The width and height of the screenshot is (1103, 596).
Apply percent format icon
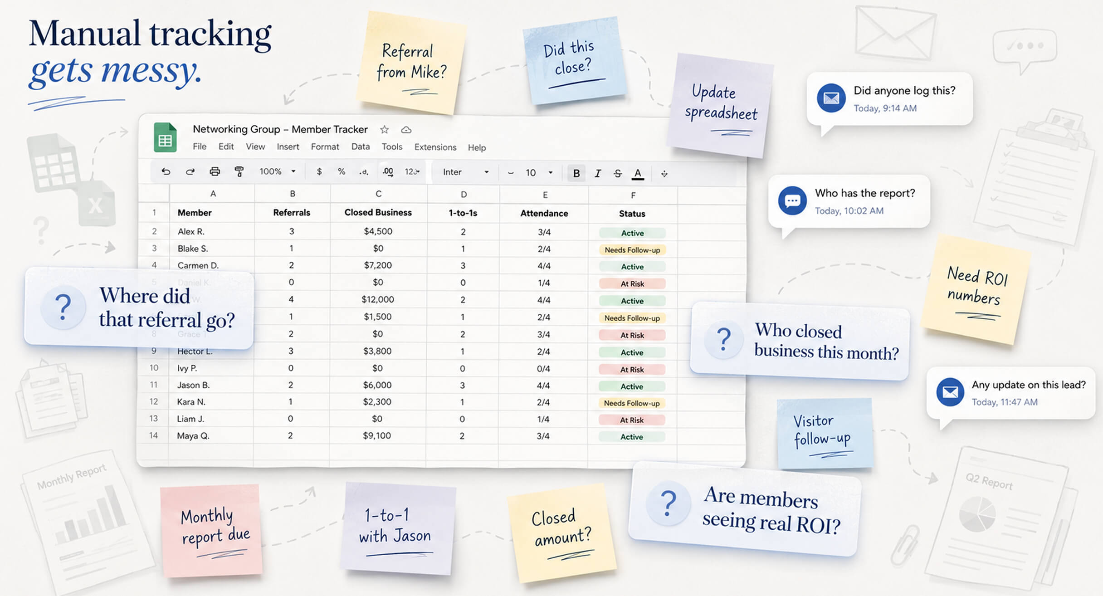[342, 171]
